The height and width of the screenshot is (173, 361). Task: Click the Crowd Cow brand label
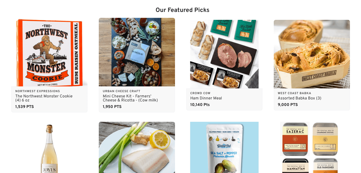tap(200, 93)
